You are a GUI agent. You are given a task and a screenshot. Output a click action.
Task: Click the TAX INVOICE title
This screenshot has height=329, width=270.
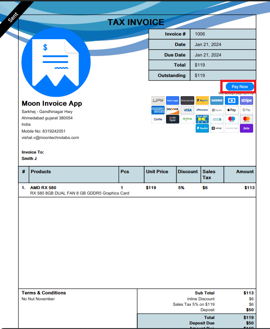pos(136,22)
